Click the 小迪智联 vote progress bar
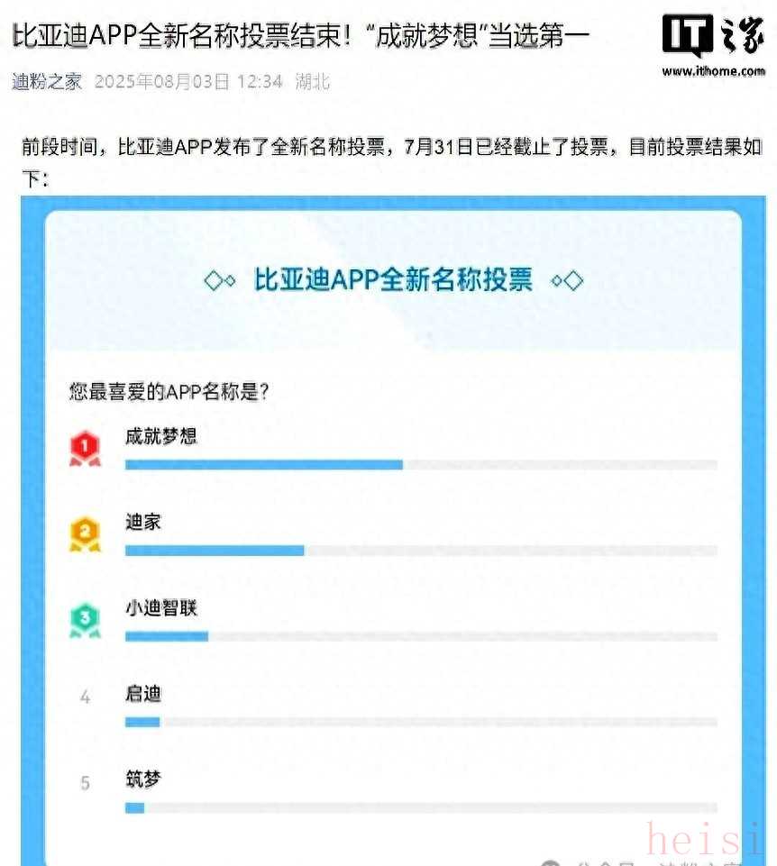 pyautogui.click(x=421, y=636)
